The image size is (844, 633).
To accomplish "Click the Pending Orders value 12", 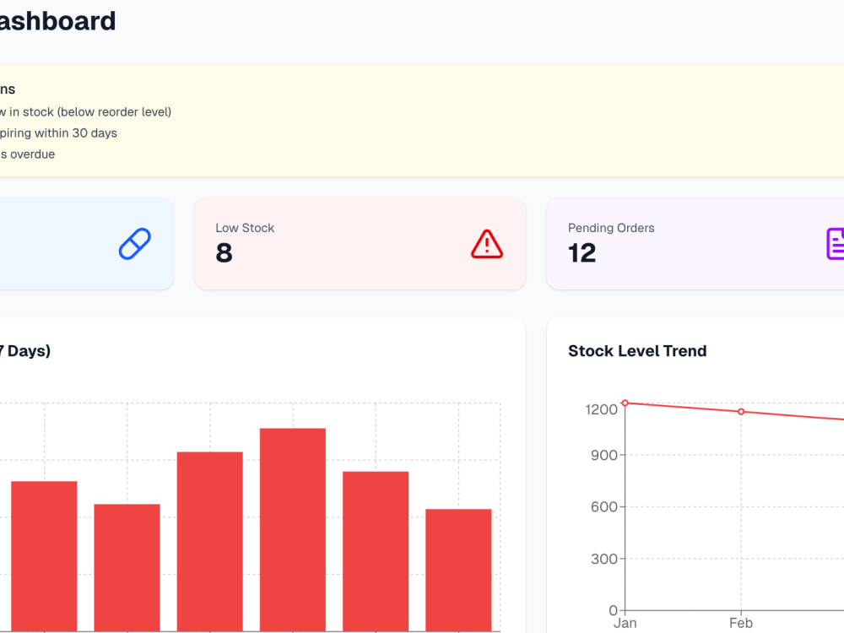I will coord(582,253).
